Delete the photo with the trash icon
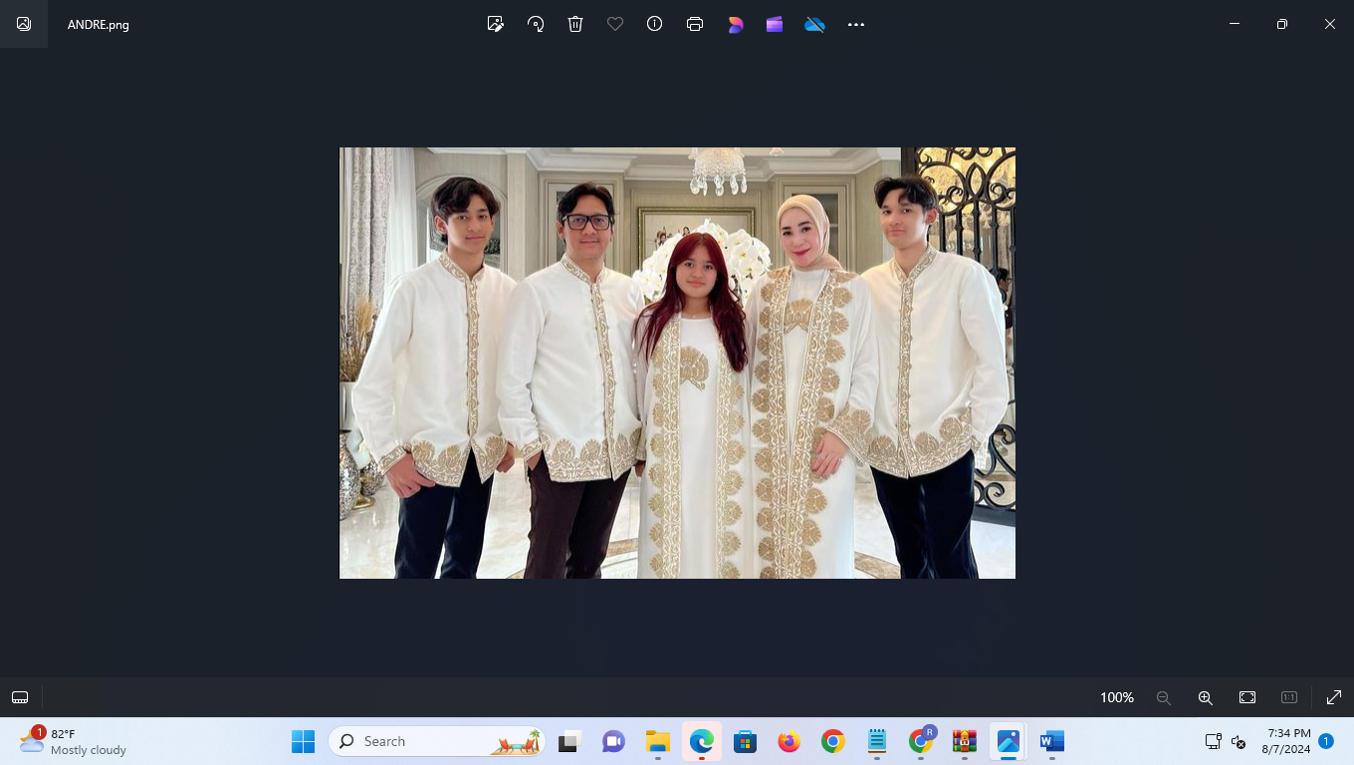The width and height of the screenshot is (1354, 765). (x=575, y=24)
